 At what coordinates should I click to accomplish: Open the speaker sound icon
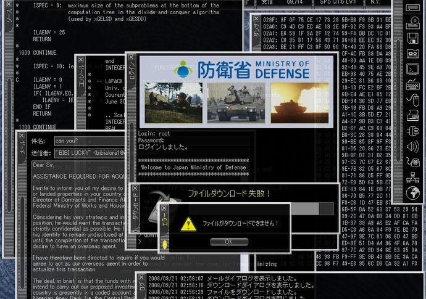pos(412,147)
